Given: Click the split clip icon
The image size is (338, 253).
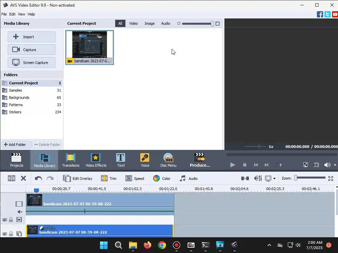Looking at the screenshot, I should coord(12,178).
